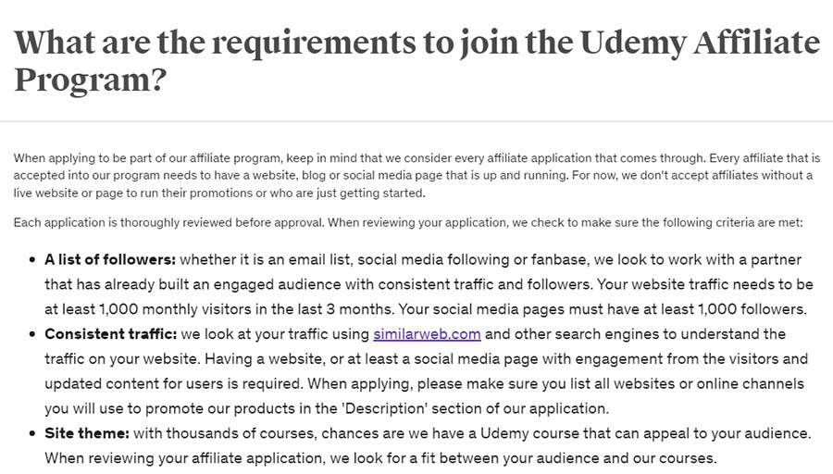This screenshot has height=474, width=833.
Task: Click the bold "A list of followers:" label
Action: pyautogui.click(x=110, y=259)
